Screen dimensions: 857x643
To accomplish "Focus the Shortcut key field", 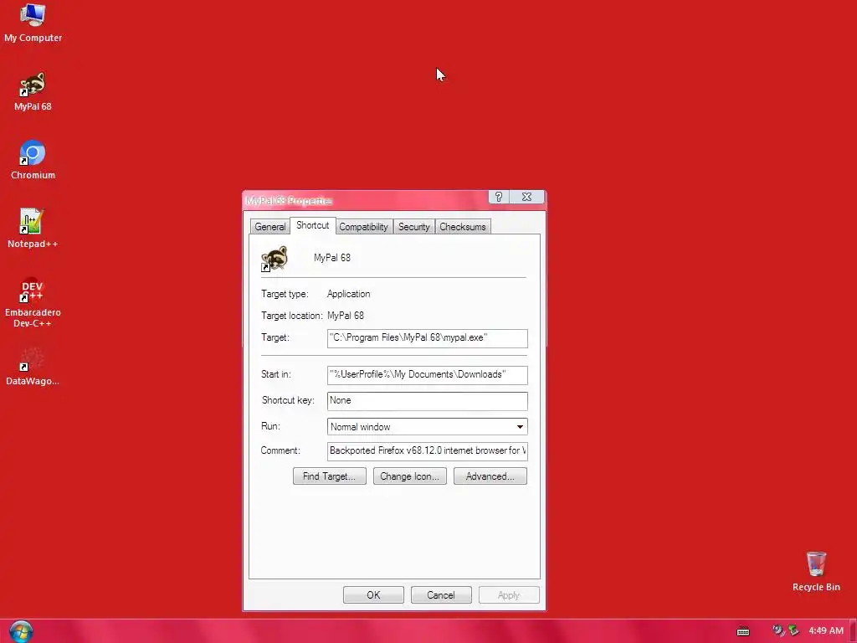I will coord(428,401).
